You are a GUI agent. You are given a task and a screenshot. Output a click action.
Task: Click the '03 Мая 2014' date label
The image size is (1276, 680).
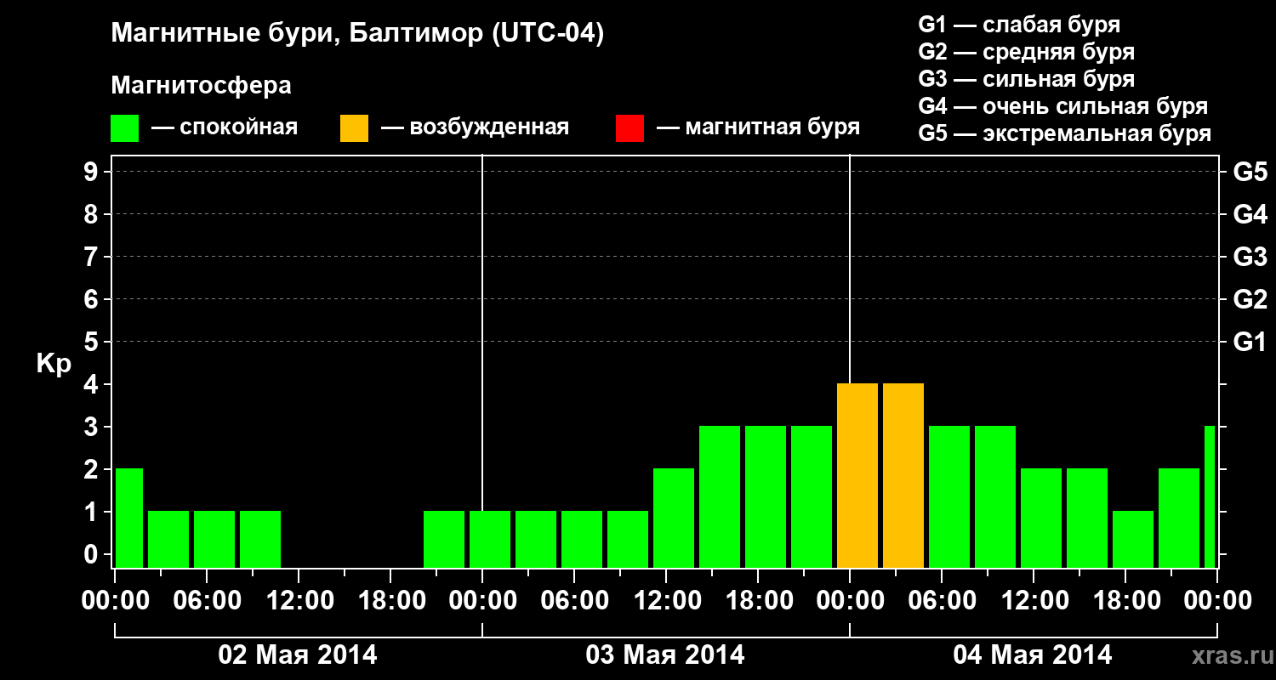point(665,654)
